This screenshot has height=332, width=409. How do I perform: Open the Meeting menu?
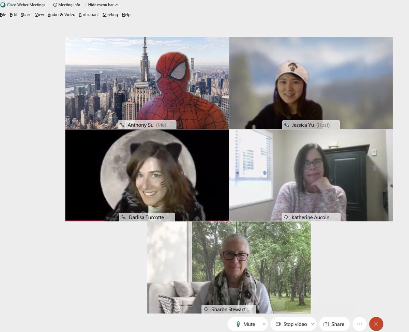point(110,15)
